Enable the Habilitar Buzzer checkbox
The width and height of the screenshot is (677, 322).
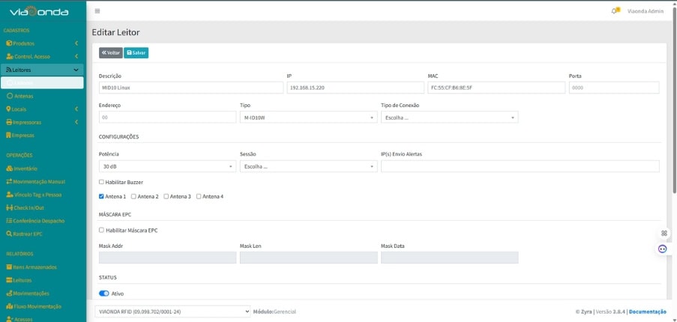pyautogui.click(x=102, y=182)
